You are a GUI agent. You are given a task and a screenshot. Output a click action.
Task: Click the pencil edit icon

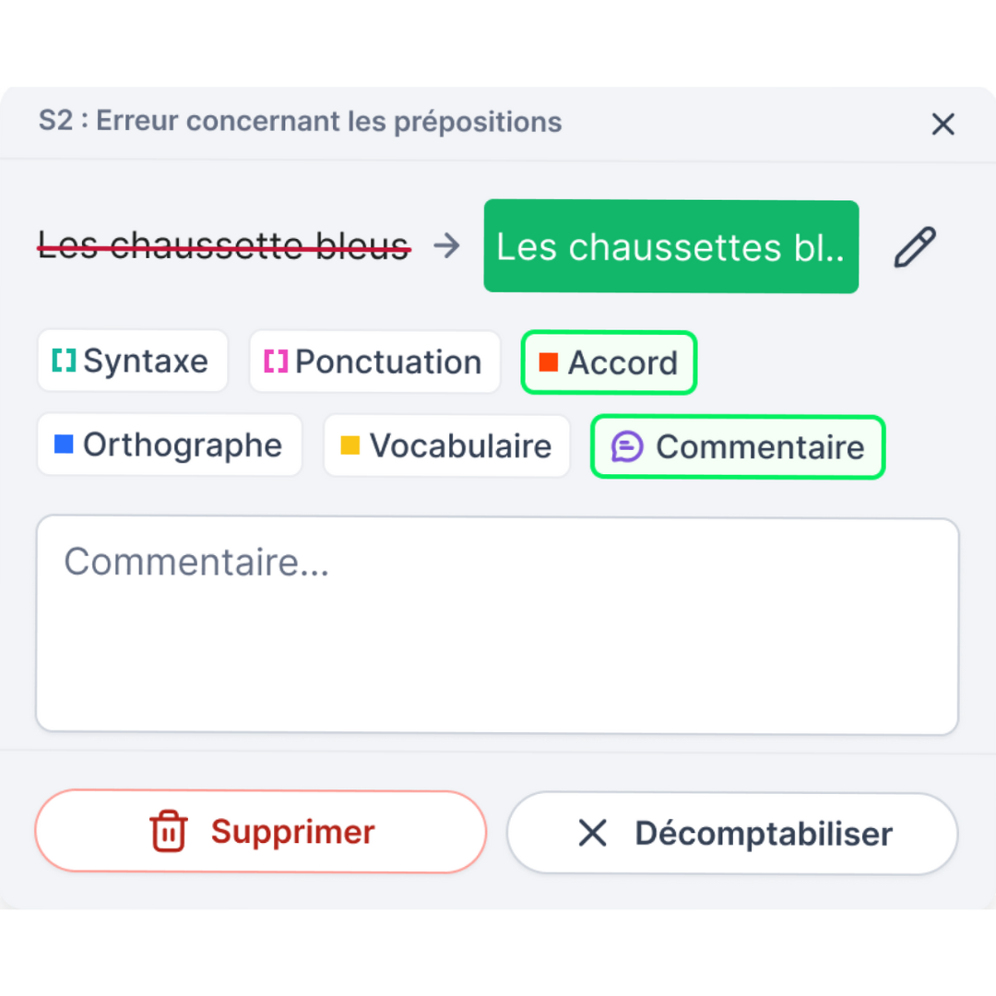[x=915, y=247]
